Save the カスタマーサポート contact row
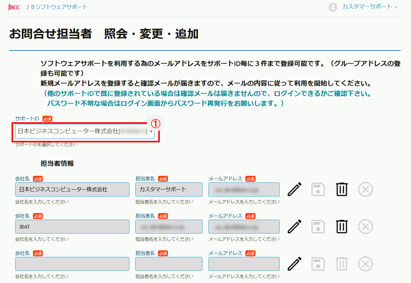 (318, 189)
